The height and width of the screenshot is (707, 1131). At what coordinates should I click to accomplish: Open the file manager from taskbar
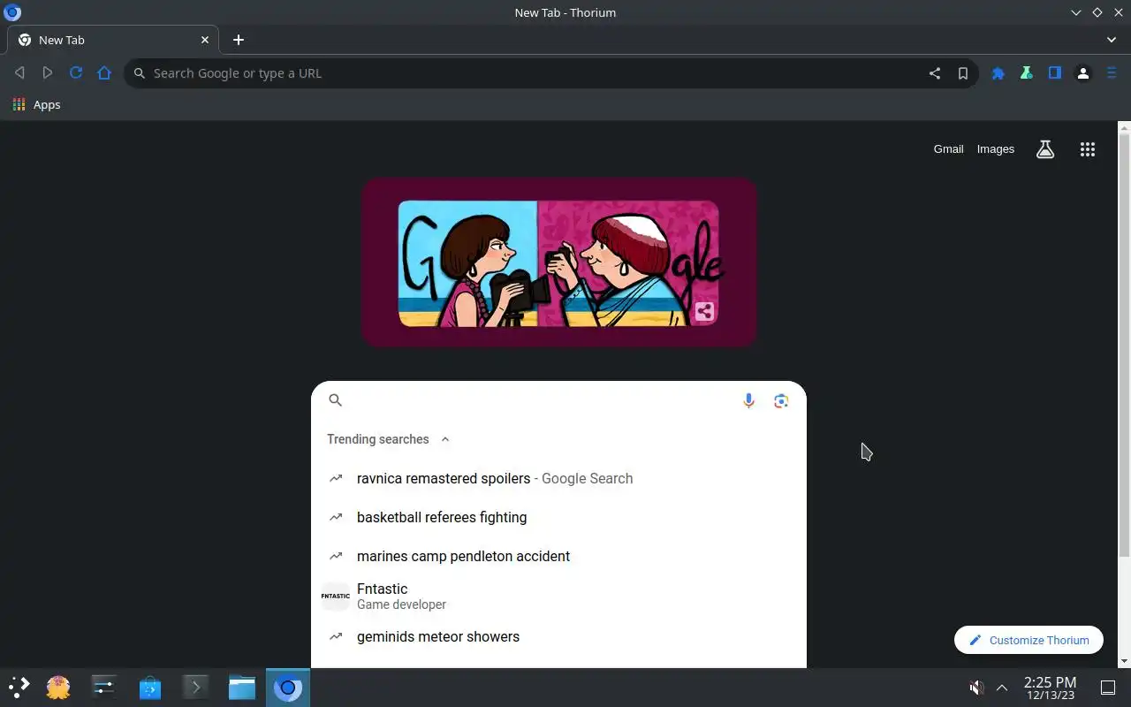[x=242, y=687]
